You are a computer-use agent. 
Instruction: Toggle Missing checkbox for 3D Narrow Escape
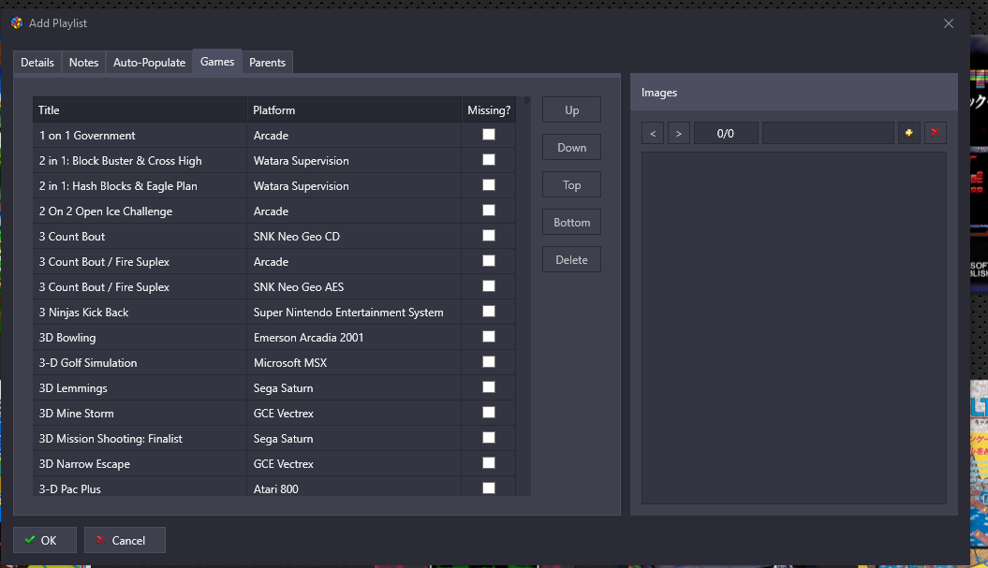point(488,463)
